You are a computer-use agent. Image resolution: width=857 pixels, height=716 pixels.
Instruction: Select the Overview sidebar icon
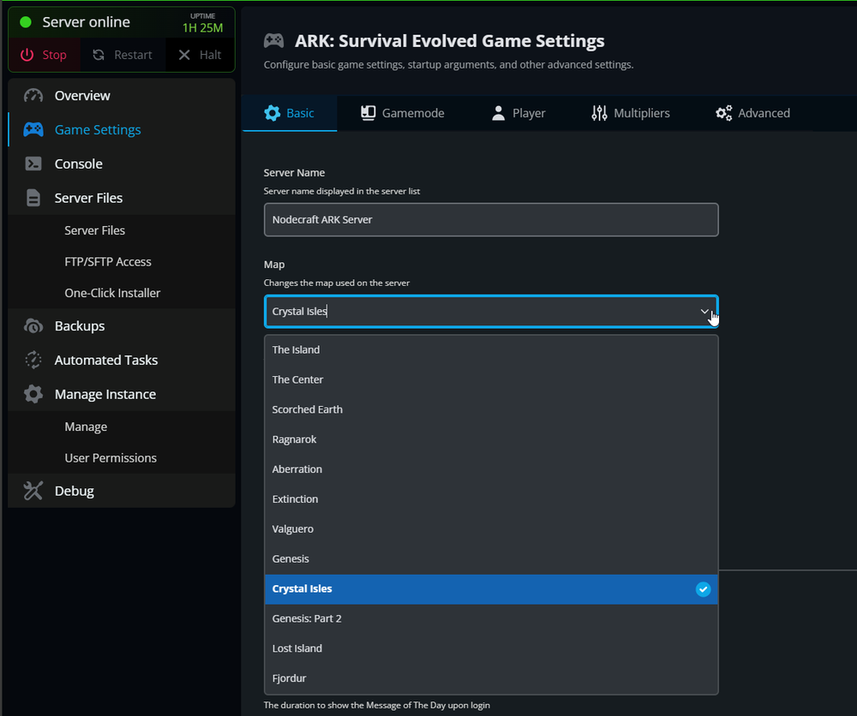[x=33, y=95]
